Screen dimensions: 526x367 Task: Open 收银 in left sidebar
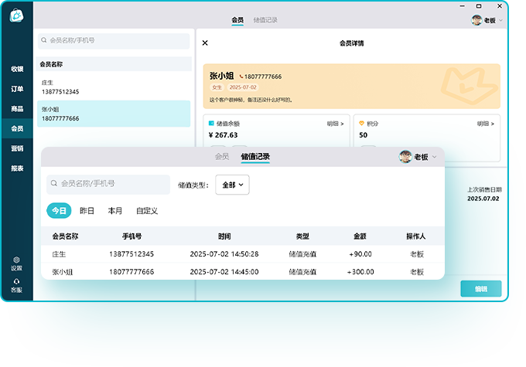click(17, 69)
